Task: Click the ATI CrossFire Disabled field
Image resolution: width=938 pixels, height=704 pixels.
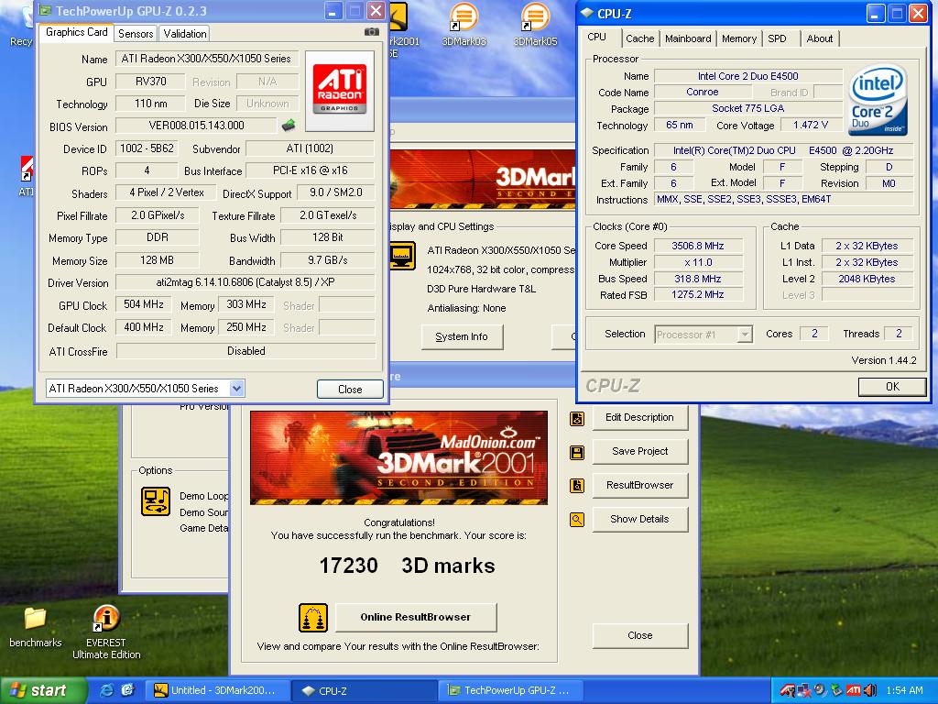Action: click(245, 351)
